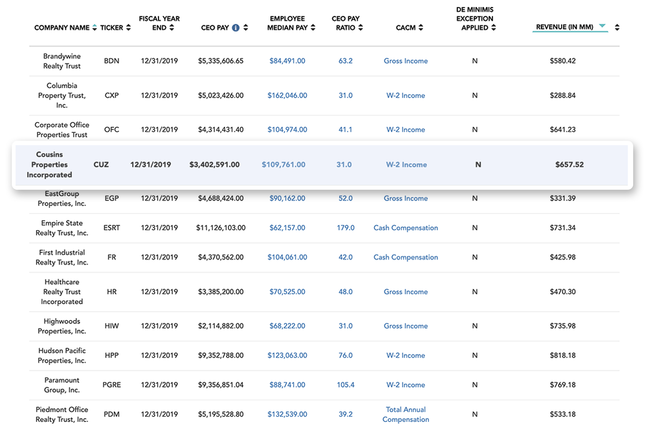Select Healthcare Realty revenue $470.30
The width and height of the screenshot is (645, 430).
563,292
